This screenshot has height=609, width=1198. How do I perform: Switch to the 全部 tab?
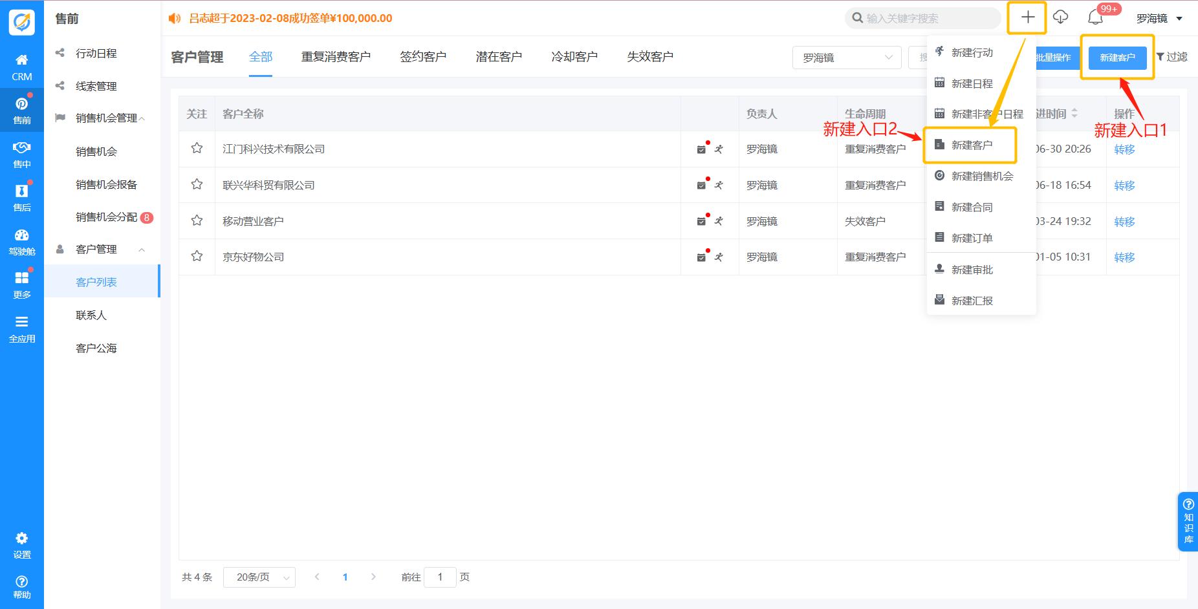coord(261,57)
